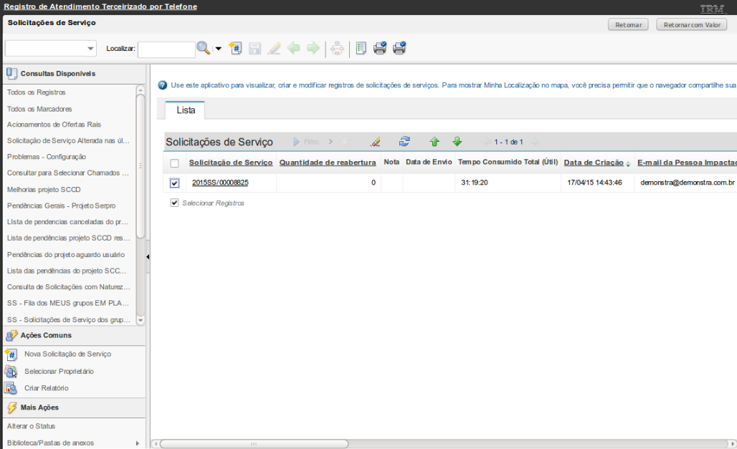Uncheck the row checkbox for 2015SS/00008825
Viewport: 737px width, 449px height.
[x=174, y=183]
